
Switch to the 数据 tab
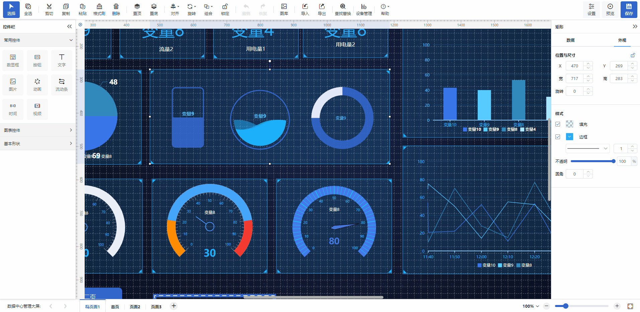point(570,40)
